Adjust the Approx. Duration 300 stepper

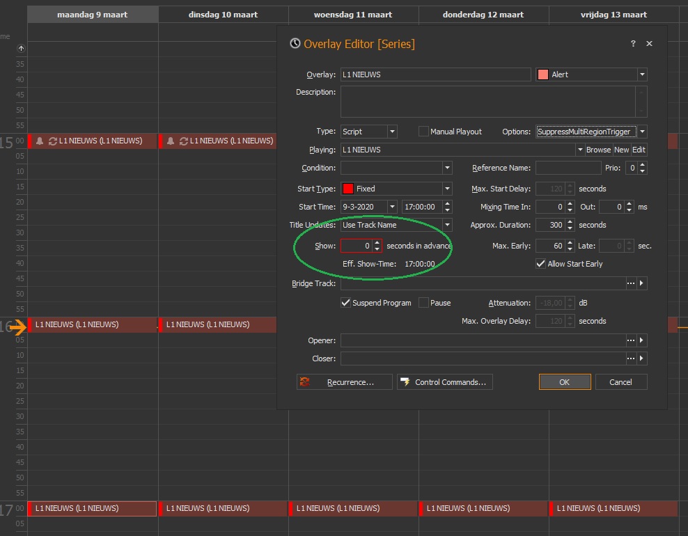point(570,225)
